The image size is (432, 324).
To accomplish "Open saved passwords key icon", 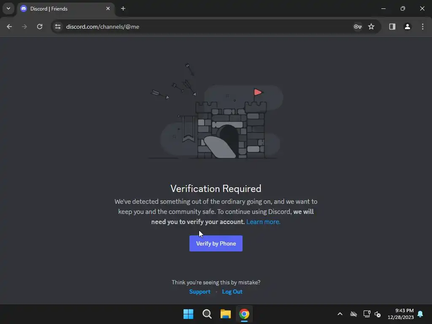I will 358,27.
